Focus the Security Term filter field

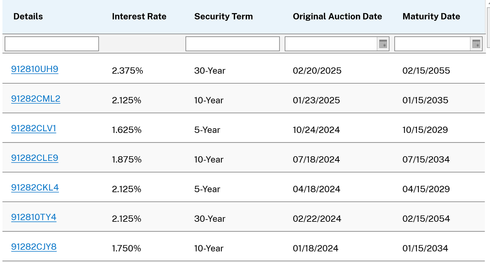coord(232,44)
